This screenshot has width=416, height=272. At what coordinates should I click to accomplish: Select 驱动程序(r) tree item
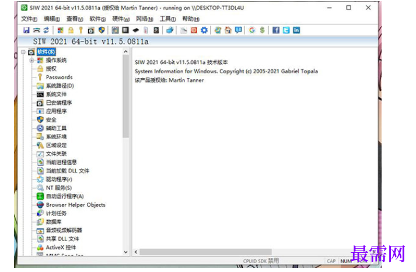59,179
